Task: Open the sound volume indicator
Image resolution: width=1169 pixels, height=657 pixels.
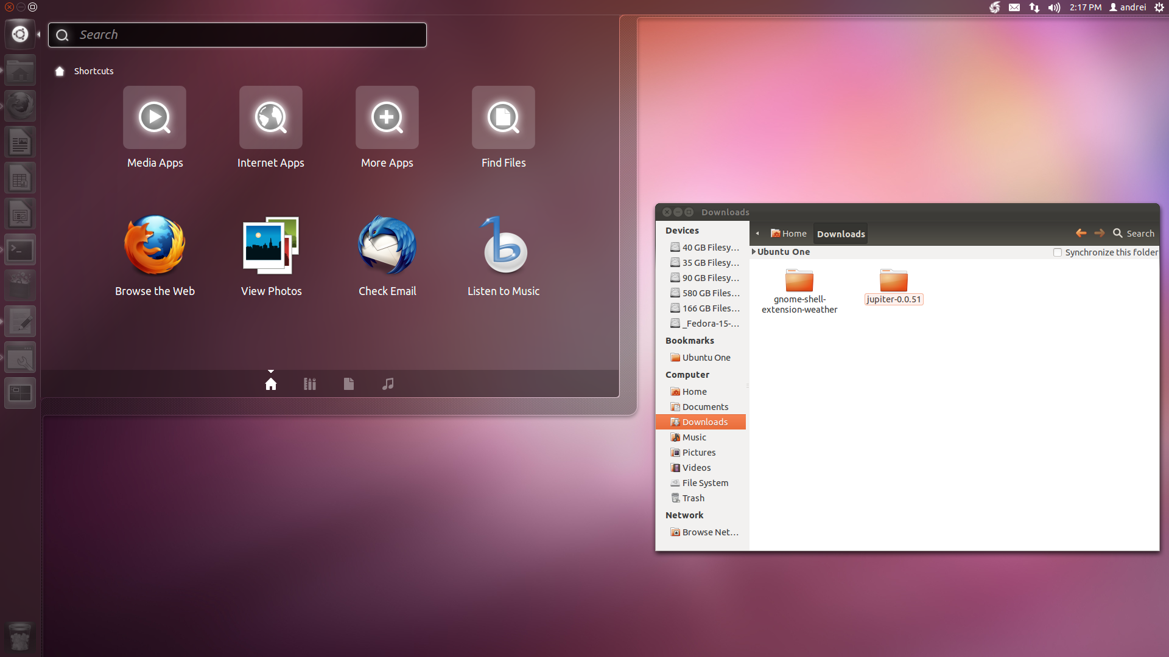Action: (x=1054, y=7)
